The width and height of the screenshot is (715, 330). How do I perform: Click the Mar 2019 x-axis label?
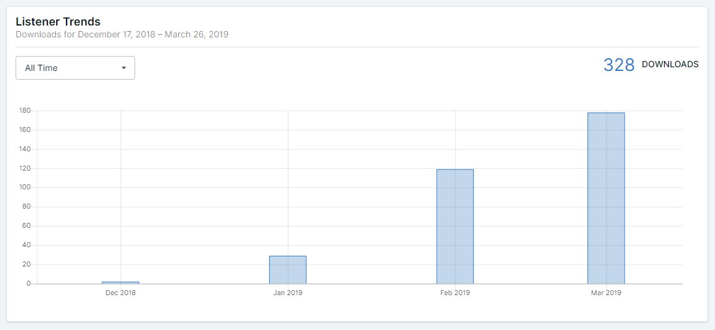[606, 293]
